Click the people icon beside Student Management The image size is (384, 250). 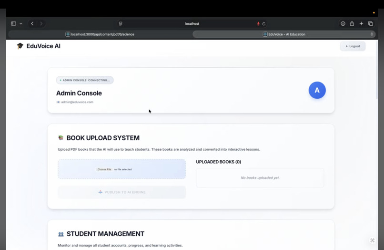(x=61, y=234)
